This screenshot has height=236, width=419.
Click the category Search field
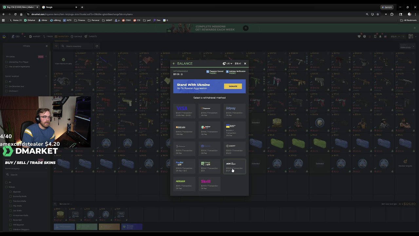[x=26, y=175]
